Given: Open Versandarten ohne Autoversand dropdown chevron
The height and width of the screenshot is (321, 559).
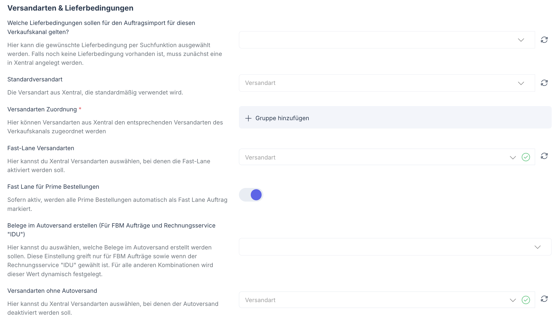Looking at the screenshot, I should (513, 300).
